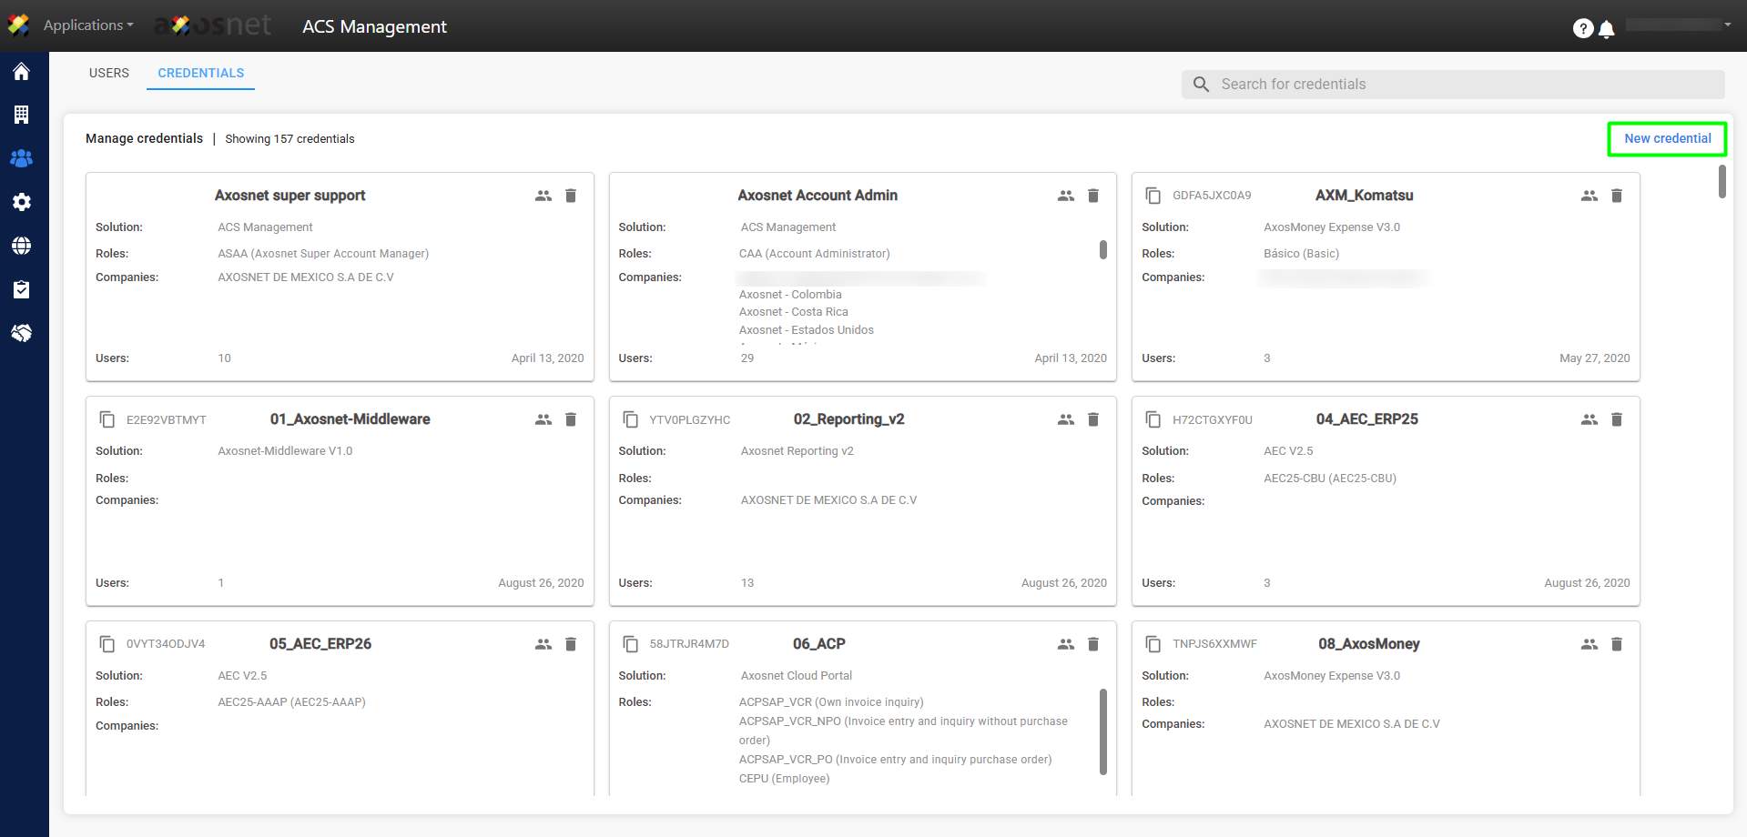Delete the AXM_Komatsu credential

tap(1617, 196)
